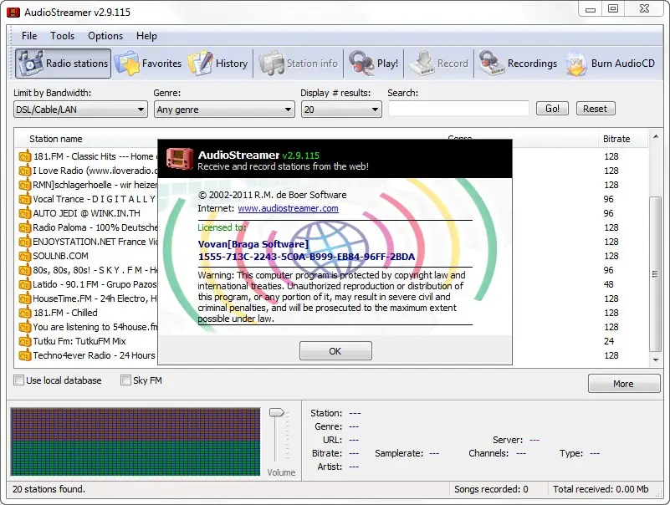
Task: Toggle the Sky FM checkbox
Action: (x=125, y=380)
